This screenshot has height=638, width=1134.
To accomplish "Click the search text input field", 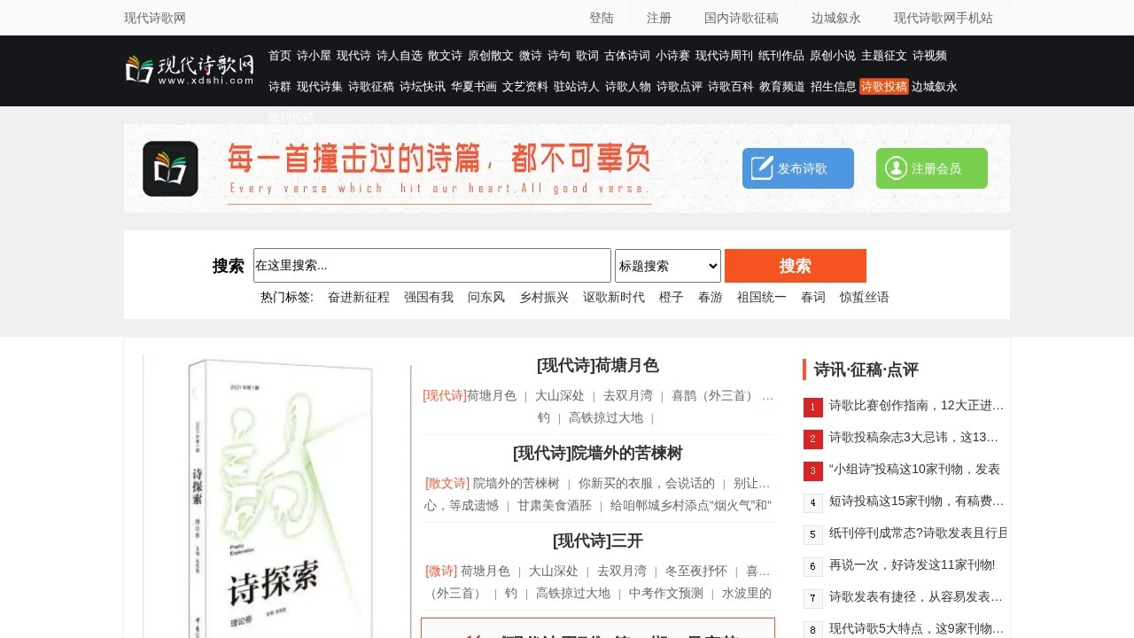I will (432, 266).
